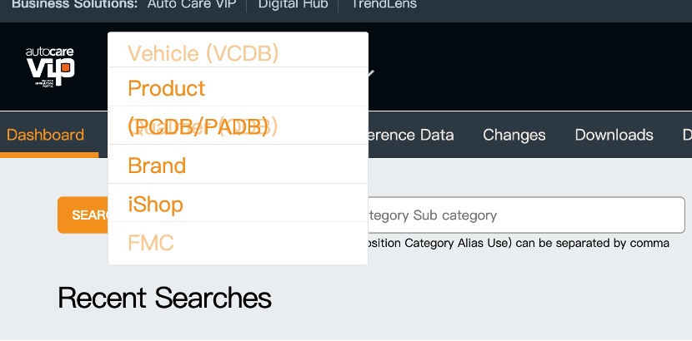Switch to the Dashboard tab
This screenshot has width=692, height=341.
pos(45,135)
